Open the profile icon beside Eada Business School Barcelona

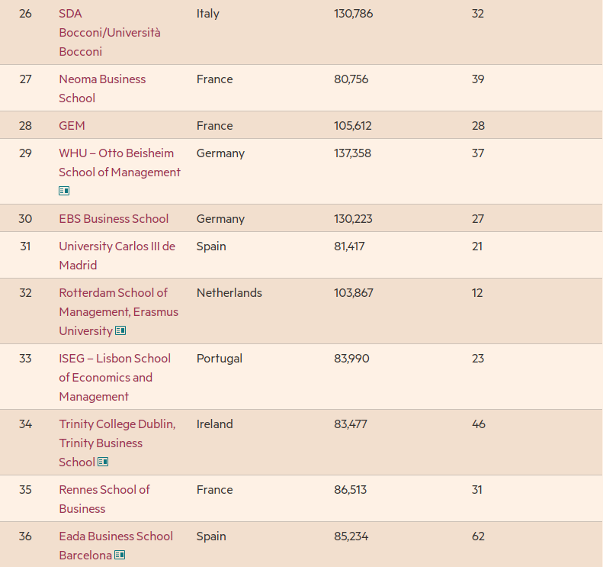[x=120, y=555]
